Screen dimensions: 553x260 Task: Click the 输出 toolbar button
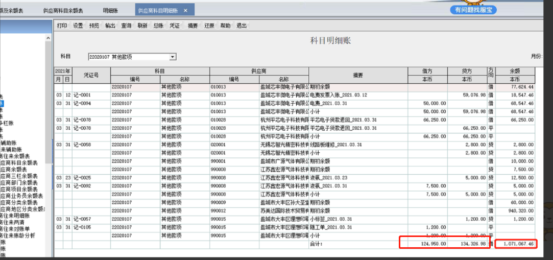pos(110,26)
